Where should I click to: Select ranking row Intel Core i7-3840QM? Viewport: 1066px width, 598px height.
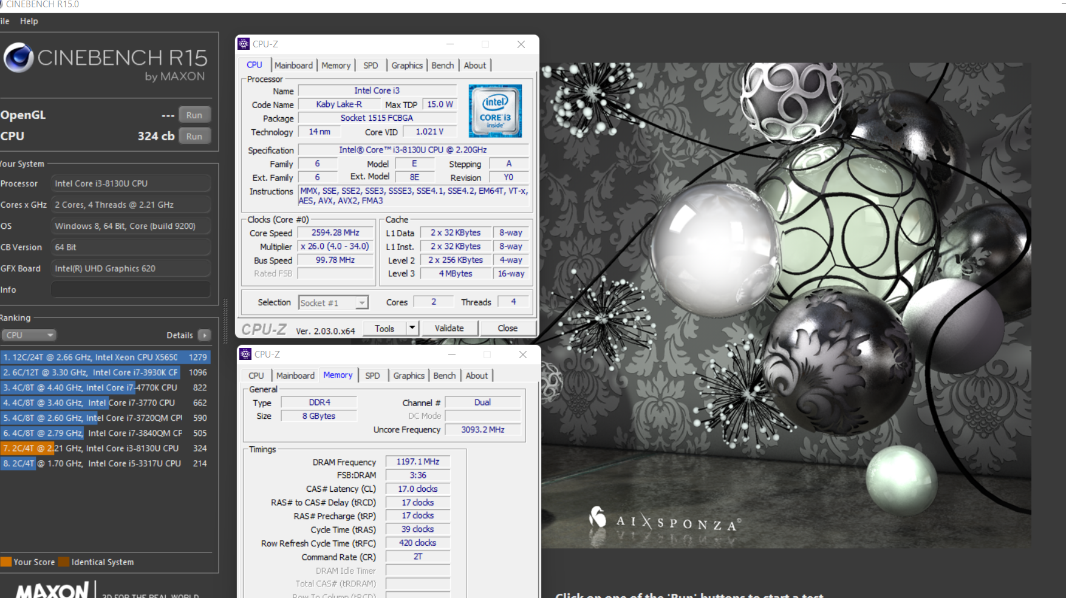105,433
